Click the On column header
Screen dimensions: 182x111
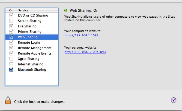[11, 10]
